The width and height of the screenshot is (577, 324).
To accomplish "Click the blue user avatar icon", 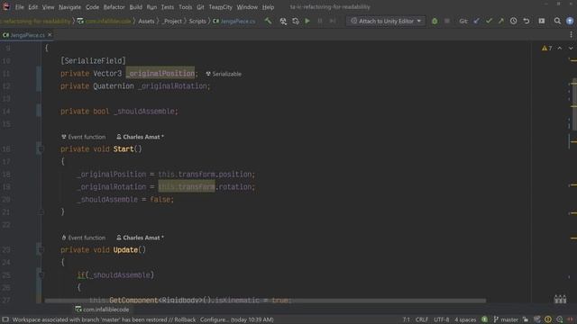I will tap(570, 21).
